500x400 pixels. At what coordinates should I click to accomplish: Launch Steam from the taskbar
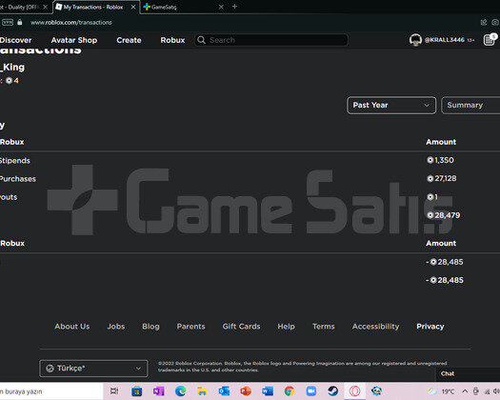tap(333, 391)
